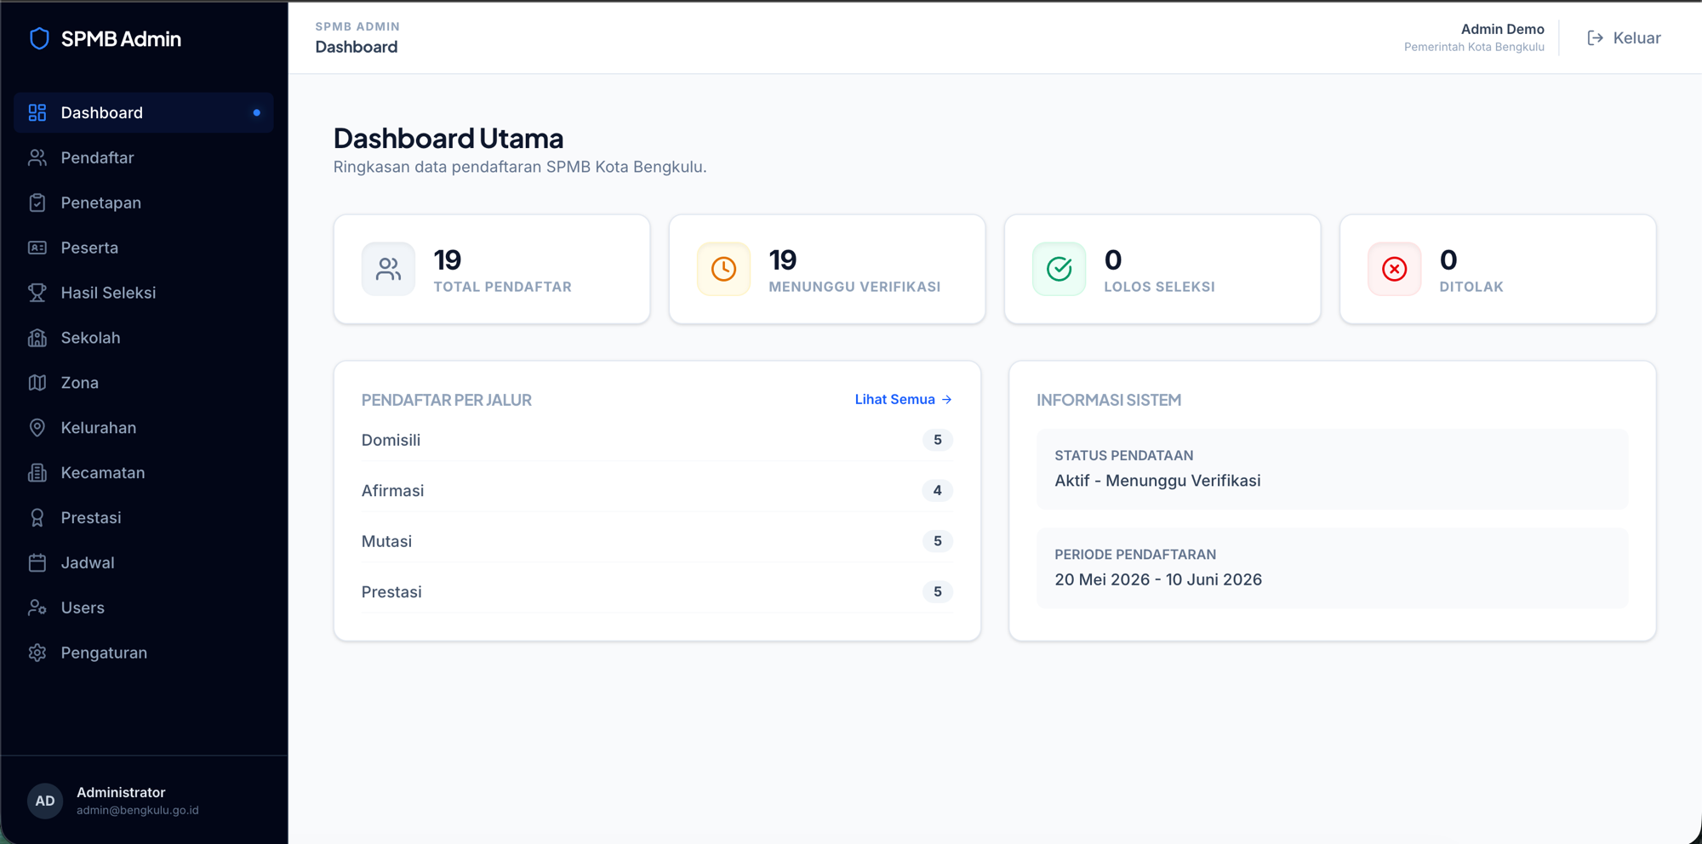Click the Ditolak label
The image size is (1702, 844).
1471,287
